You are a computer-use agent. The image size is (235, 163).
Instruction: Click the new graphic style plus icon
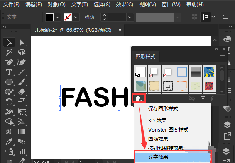[x=203, y=98]
